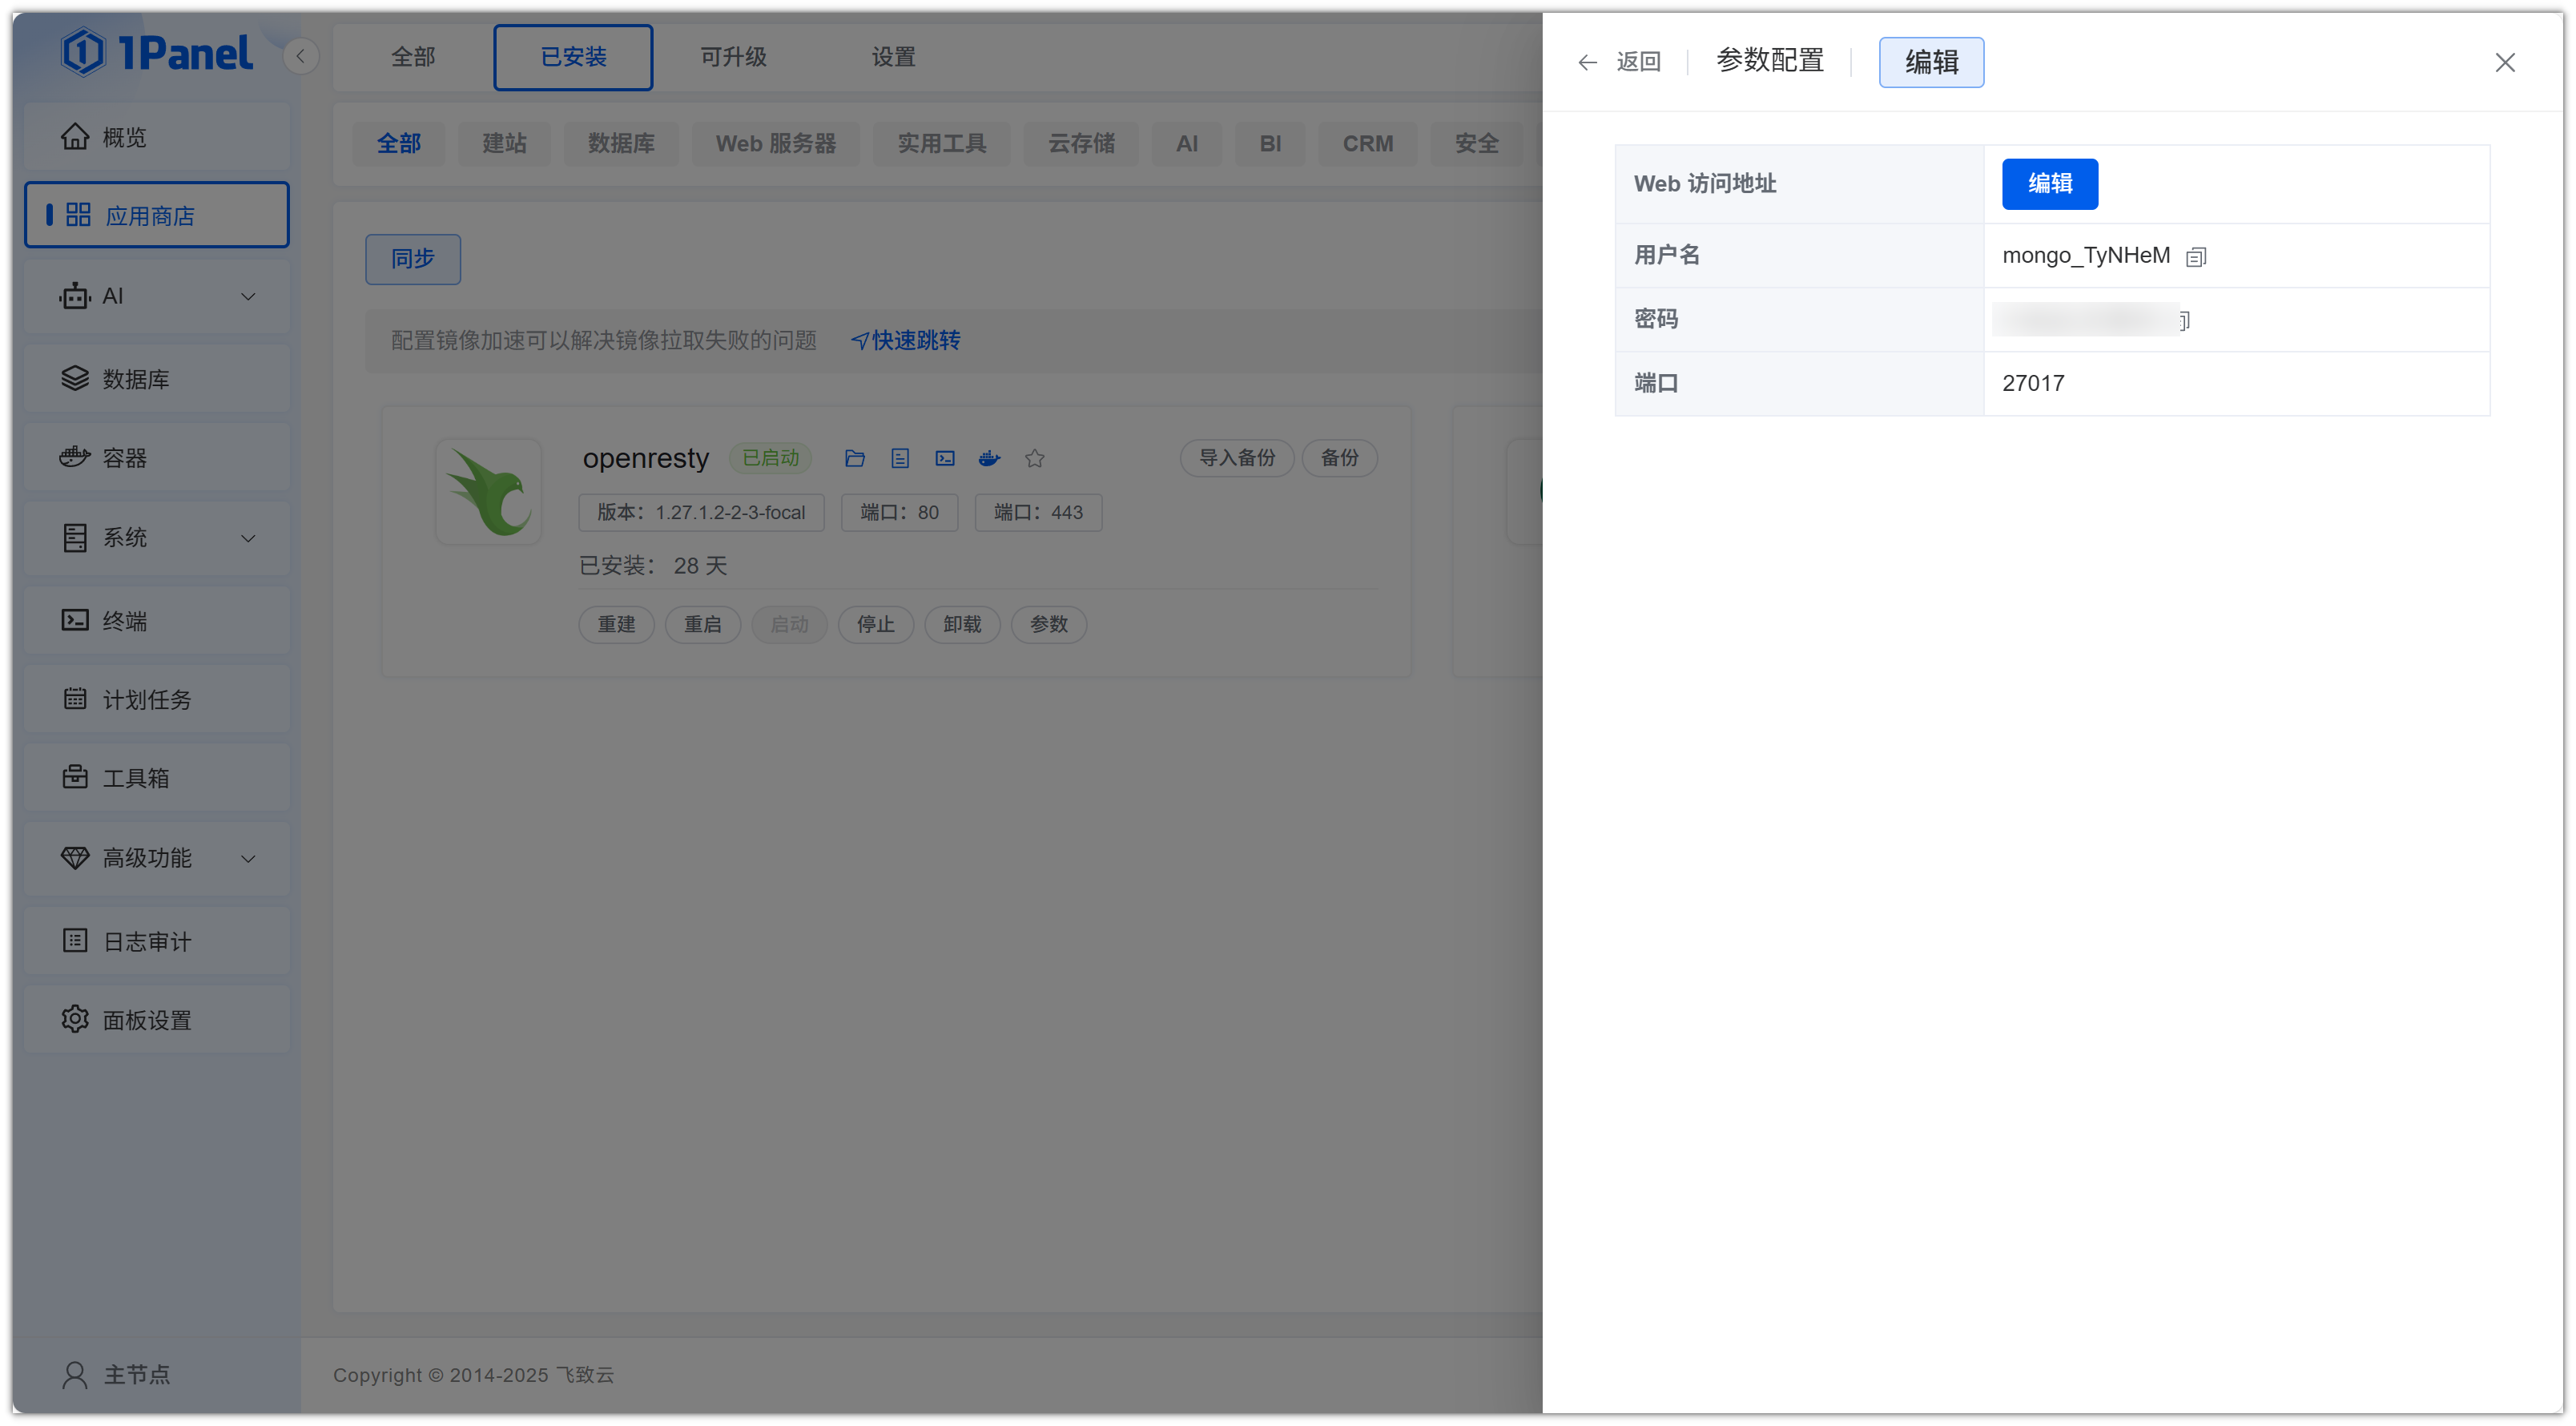Viewport: 2576px width, 1426px height.
Task: Collapse the sidebar with chevron button
Action: pyautogui.click(x=300, y=56)
